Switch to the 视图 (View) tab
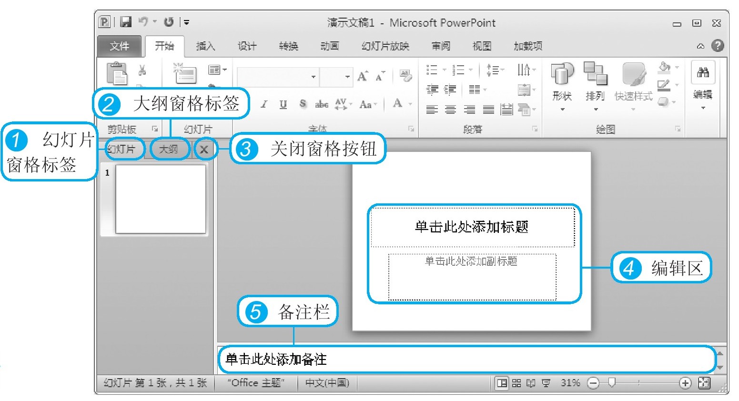 pos(482,46)
